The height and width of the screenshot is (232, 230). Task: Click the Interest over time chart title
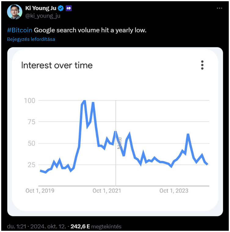pyautogui.click(x=57, y=65)
